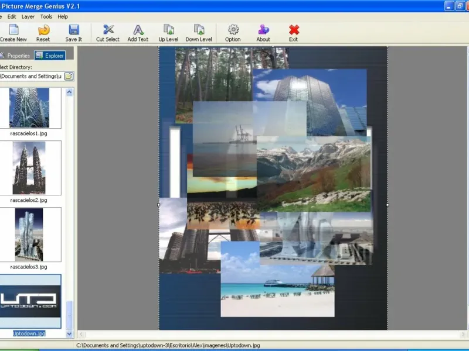469x351 pixels.
Task: Click the Create New toolbar icon
Action: (x=13, y=30)
